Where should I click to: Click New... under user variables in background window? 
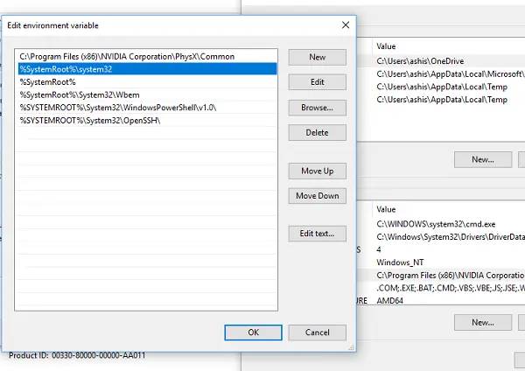(483, 159)
